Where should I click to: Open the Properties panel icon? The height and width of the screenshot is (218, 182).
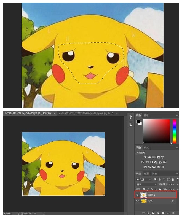click(131, 124)
